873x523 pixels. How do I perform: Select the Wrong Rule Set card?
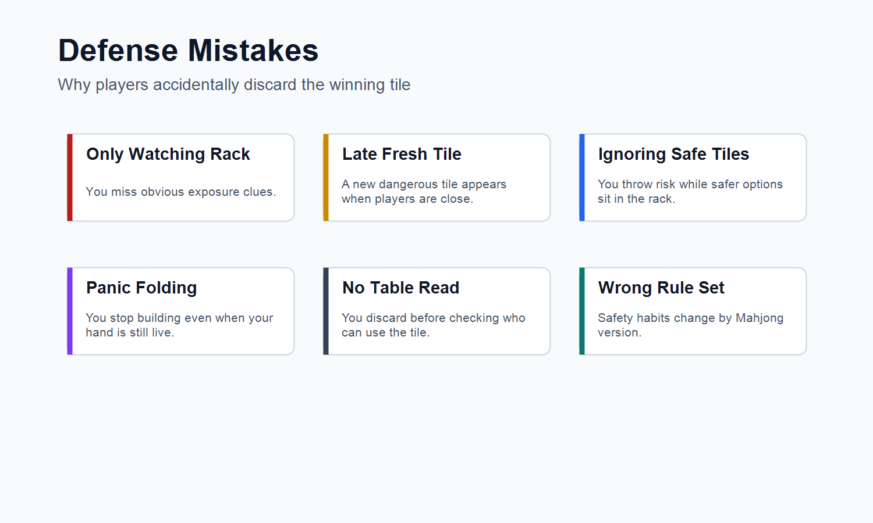tap(693, 311)
